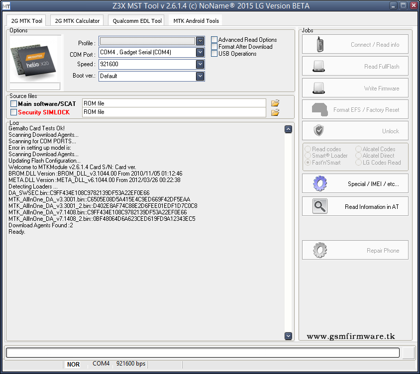Select the LG Codes Read radio button
Image resolution: width=420 pixels, height=374 pixels.
tap(358, 163)
